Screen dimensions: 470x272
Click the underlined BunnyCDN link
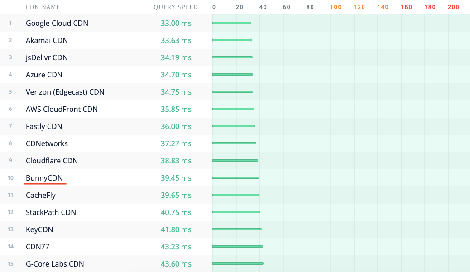pos(45,178)
